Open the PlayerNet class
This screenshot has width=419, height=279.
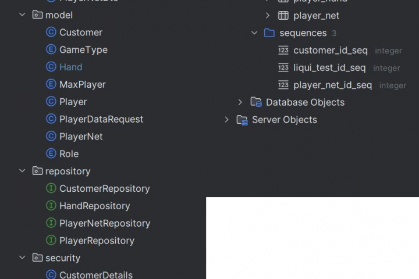click(81, 137)
